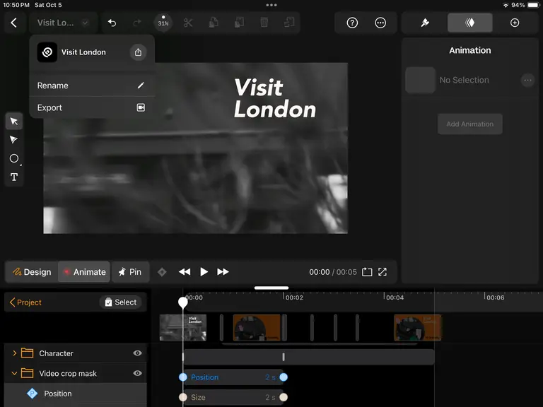Switch to the paintbrush style panel
Viewport: 543px width, 407px height.
424,23
